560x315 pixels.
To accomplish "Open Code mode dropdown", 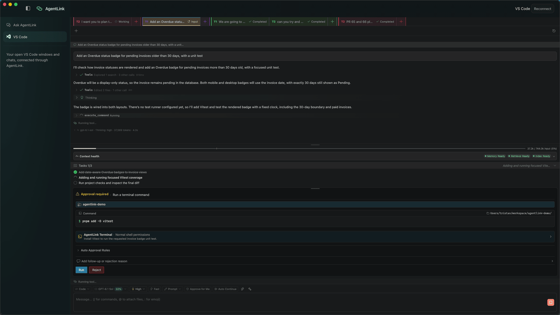I will click(82, 289).
